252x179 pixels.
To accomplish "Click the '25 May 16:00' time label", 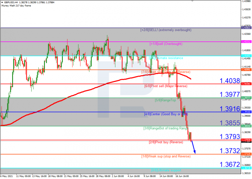I will click(x=87, y=176).
